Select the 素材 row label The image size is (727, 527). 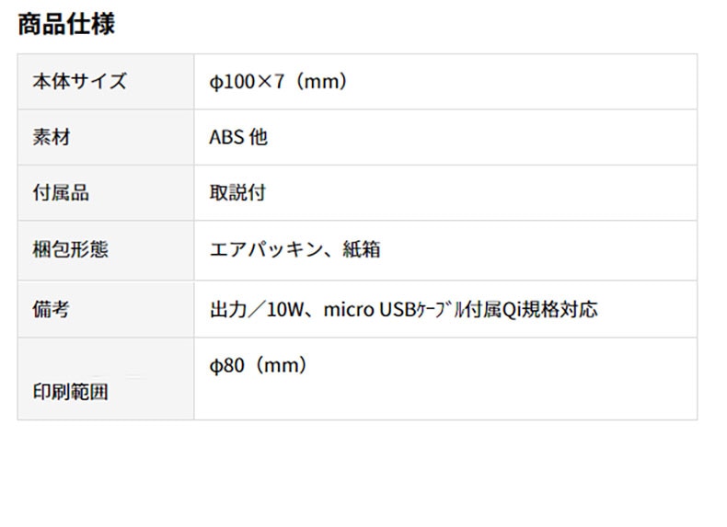[x=52, y=138]
